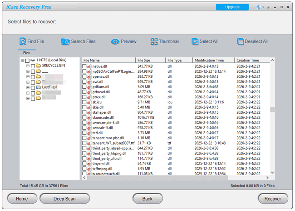Click the Deselect All icon
Viewport: 295px width, 211px height.
241,41
